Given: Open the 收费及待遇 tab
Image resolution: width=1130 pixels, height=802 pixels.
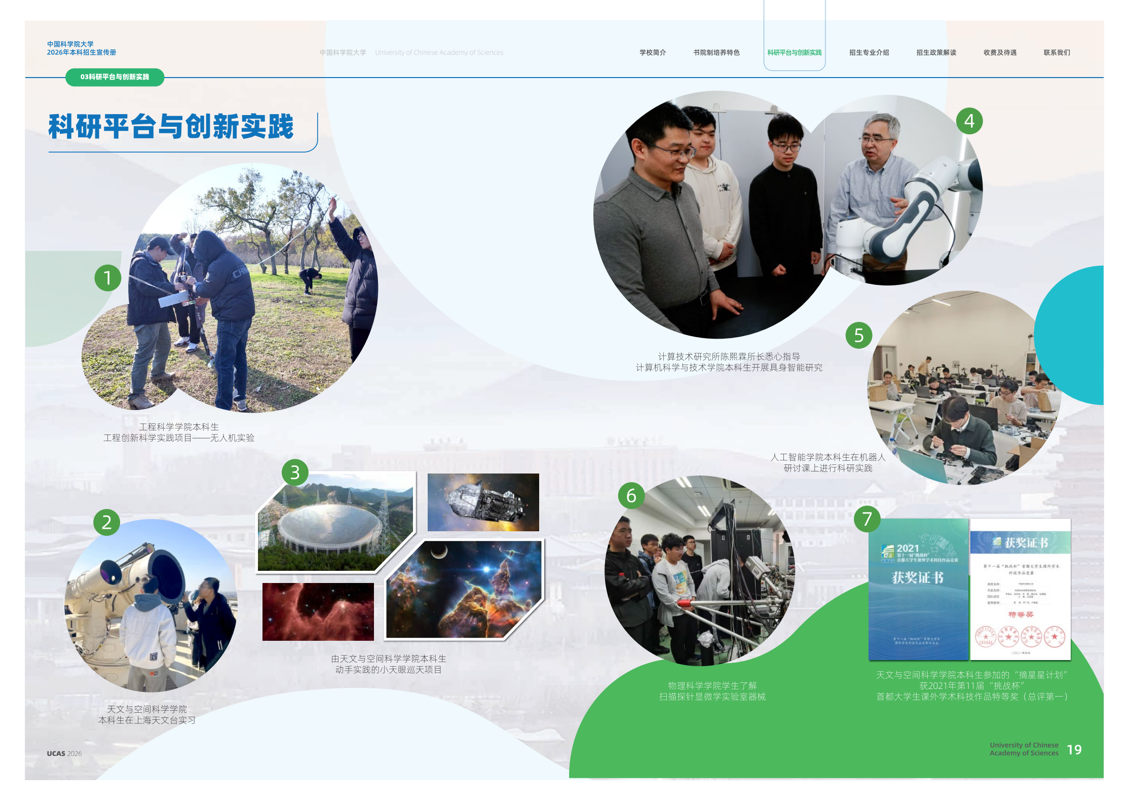Looking at the screenshot, I should pyautogui.click(x=1000, y=52).
